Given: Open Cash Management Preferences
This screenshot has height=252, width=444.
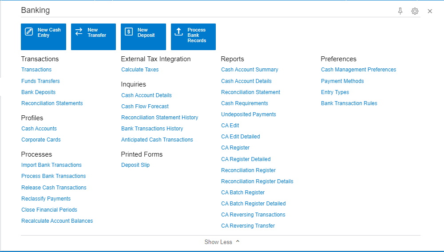Looking at the screenshot, I should [x=358, y=70].
